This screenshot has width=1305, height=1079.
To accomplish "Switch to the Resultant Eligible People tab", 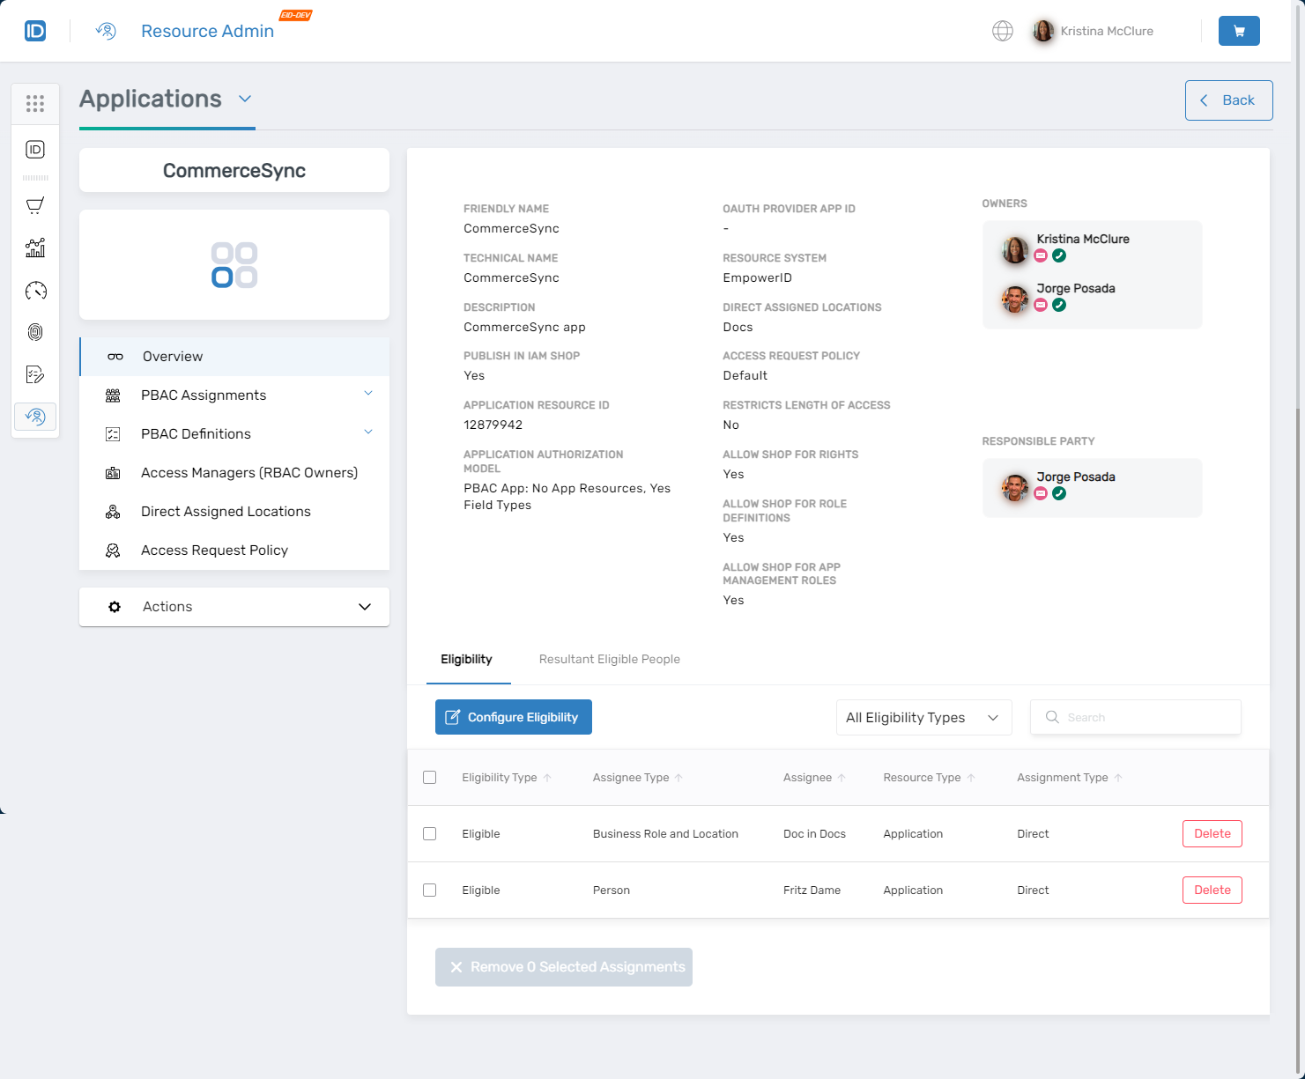I will click(609, 659).
